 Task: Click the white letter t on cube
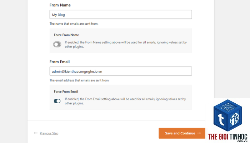(x=221, y=119)
